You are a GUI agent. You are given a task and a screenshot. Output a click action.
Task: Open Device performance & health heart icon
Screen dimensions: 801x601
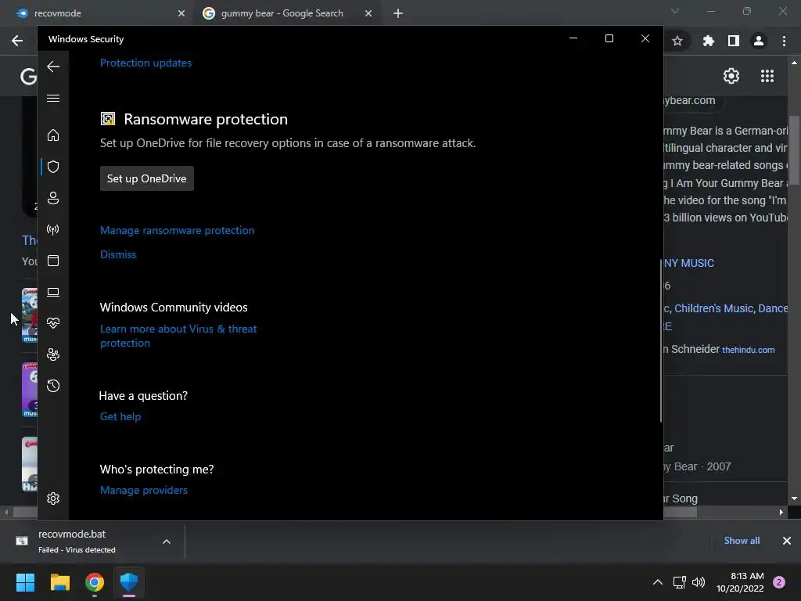(53, 323)
